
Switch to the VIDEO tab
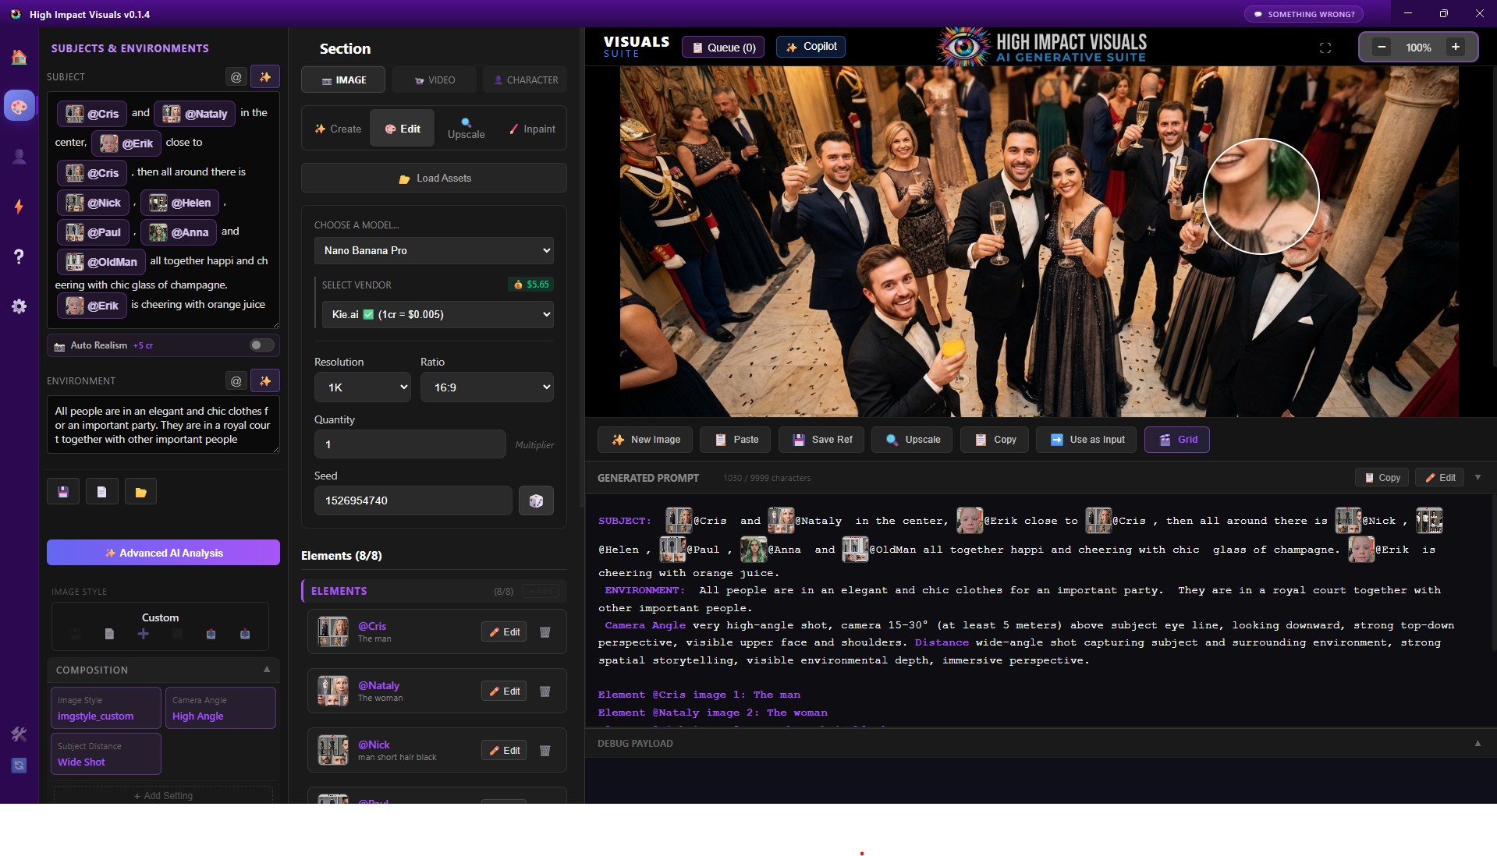(x=435, y=80)
